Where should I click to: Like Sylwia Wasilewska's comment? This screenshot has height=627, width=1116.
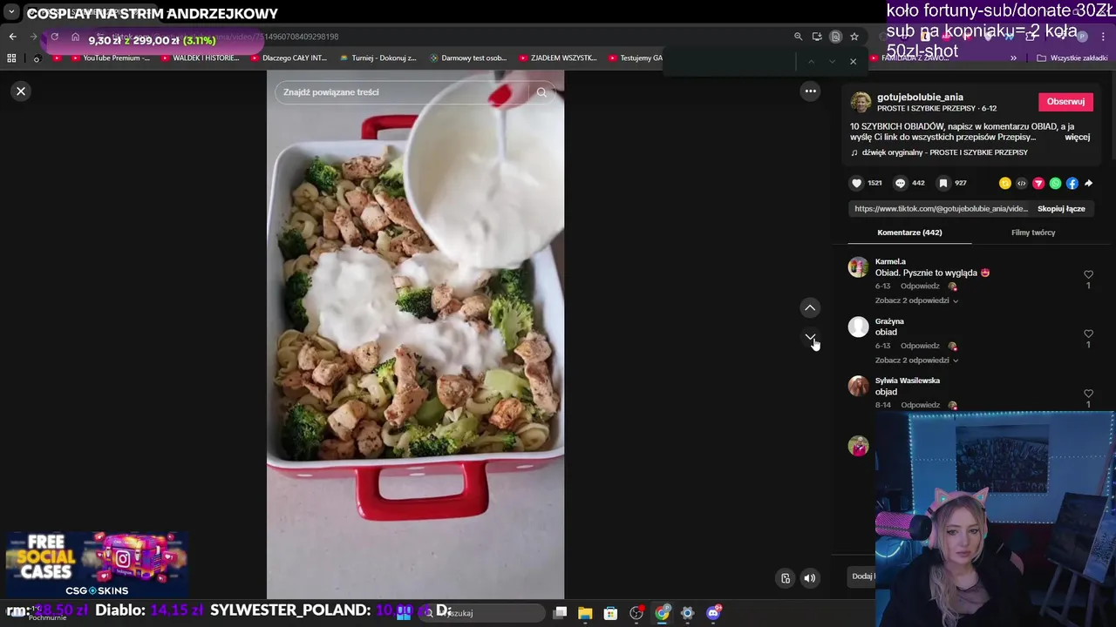[1088, 394]
